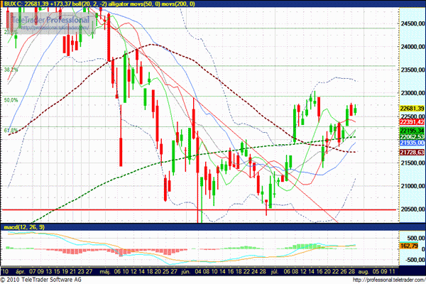426x284 pixels.
Task: Click the 24500,00 price axis label
Action: (x=410, y=23)
